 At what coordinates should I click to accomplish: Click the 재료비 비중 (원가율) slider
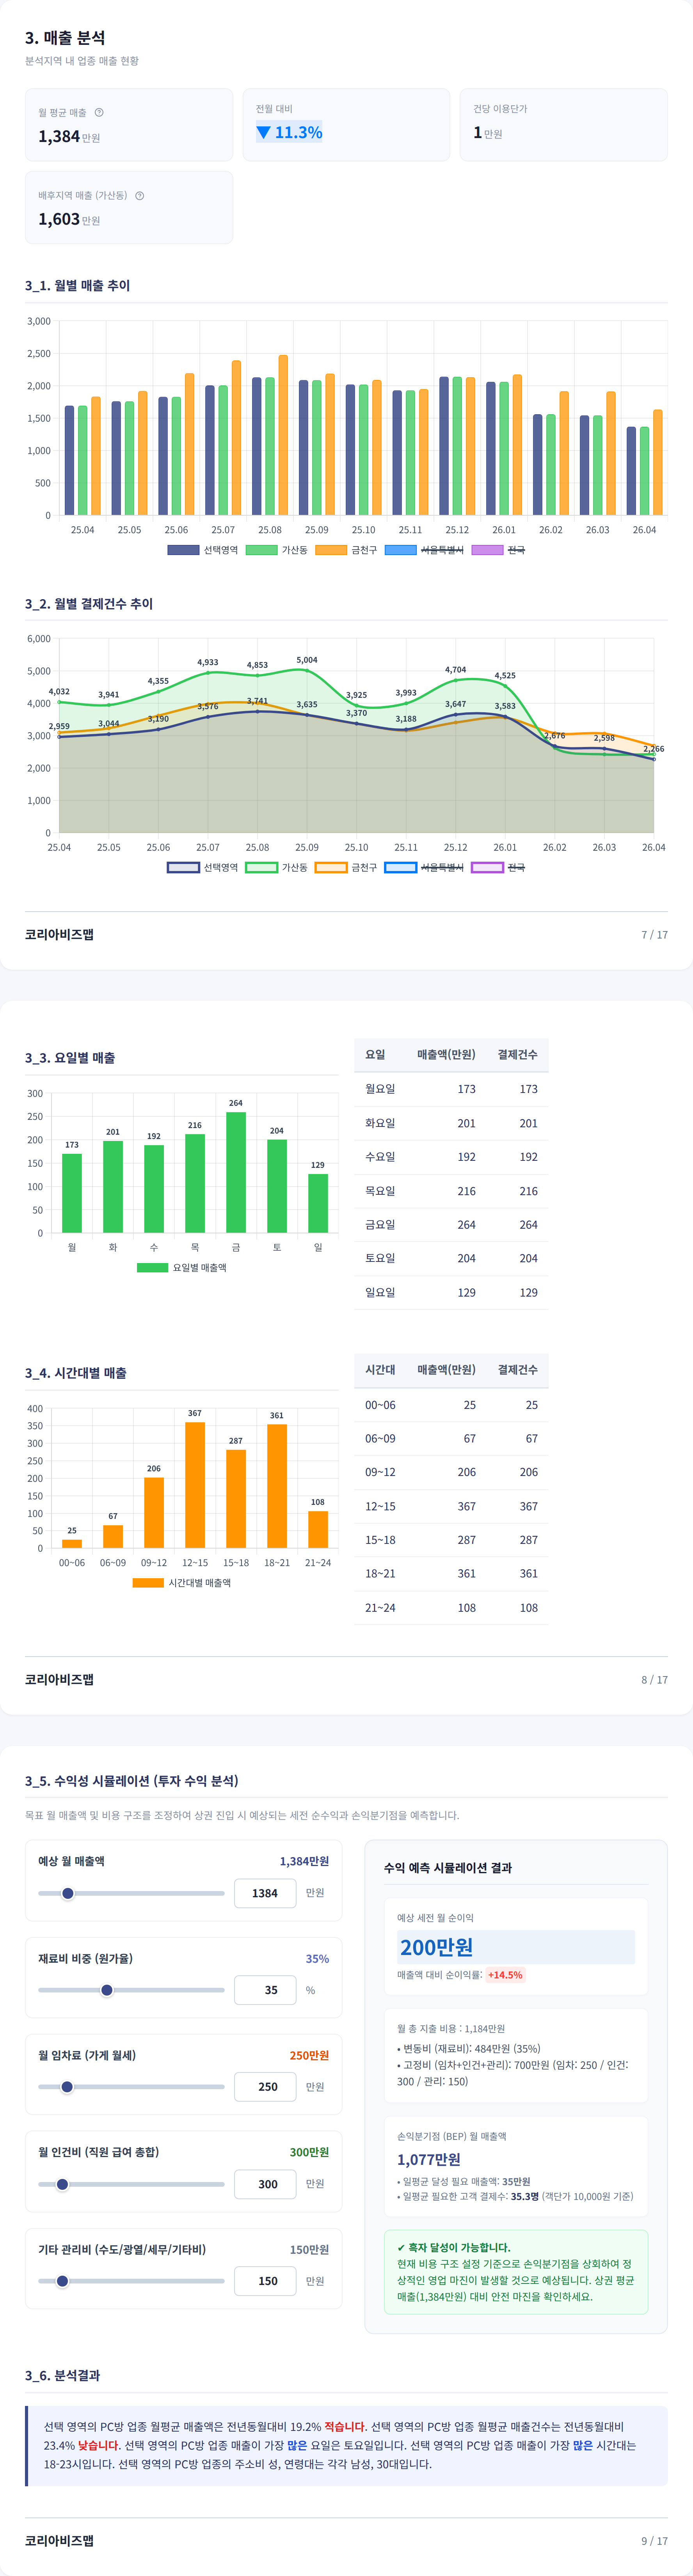[131, 1990]
